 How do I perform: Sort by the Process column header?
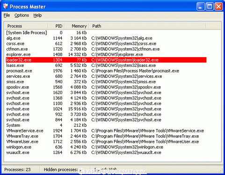tap(26, 26)
